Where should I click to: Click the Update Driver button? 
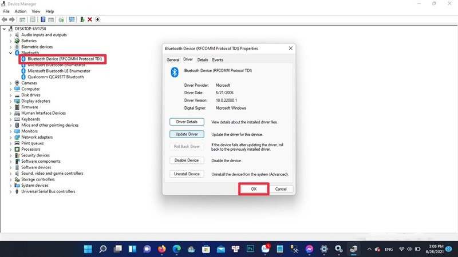187,134
